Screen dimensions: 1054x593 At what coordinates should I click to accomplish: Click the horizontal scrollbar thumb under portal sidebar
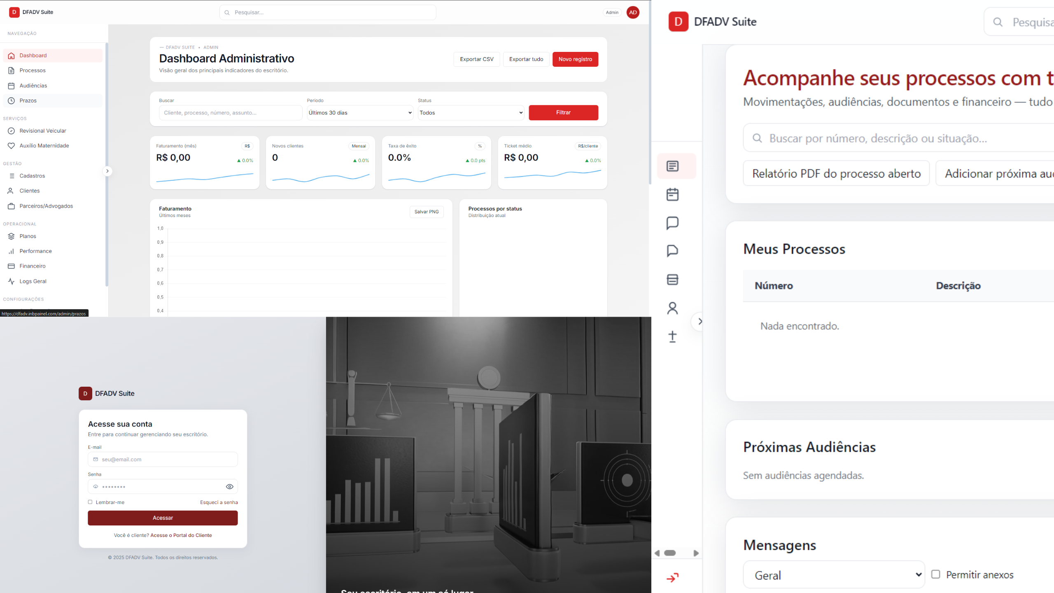tap(670, 553)
